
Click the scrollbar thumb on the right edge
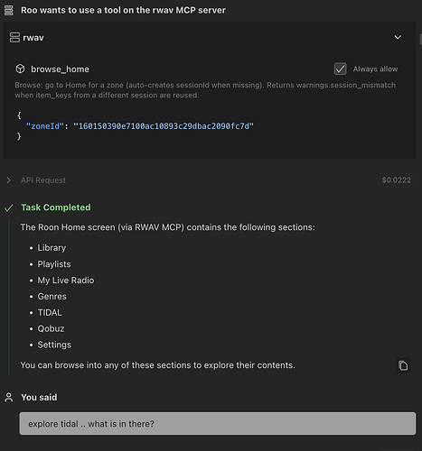coord(421,40)
